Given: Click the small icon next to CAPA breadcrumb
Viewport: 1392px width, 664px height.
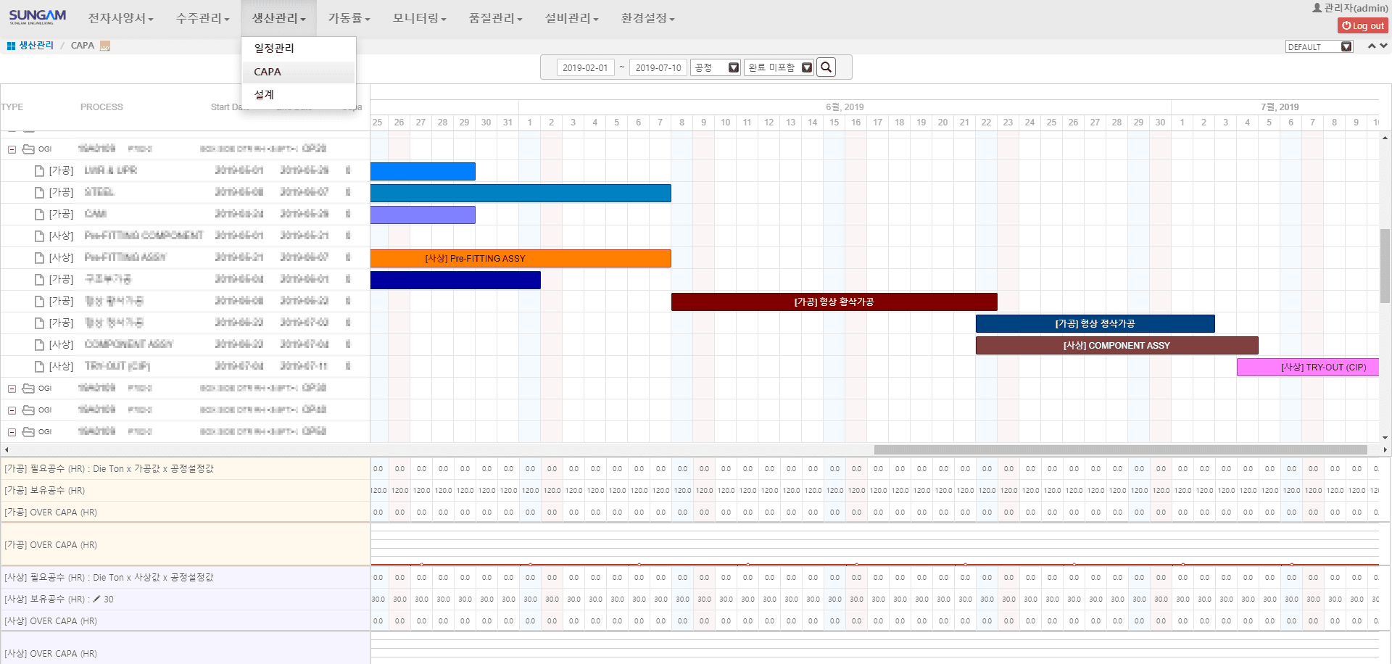Looking at the screenshot, I should coord(104,45).
